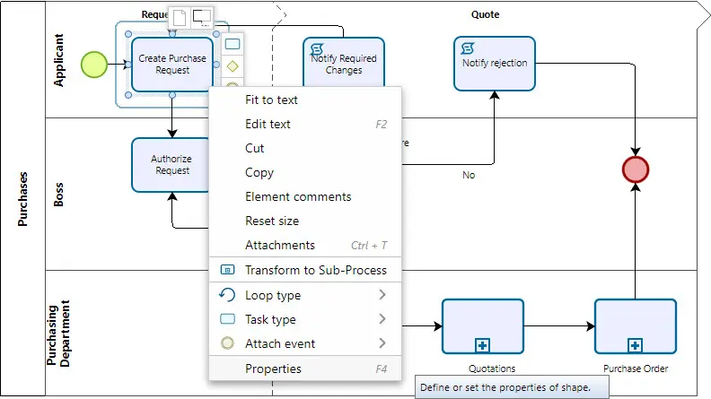Screen dimensions: 711x399
Task: Click the Quote milestone header label
Action: point(485,14)
